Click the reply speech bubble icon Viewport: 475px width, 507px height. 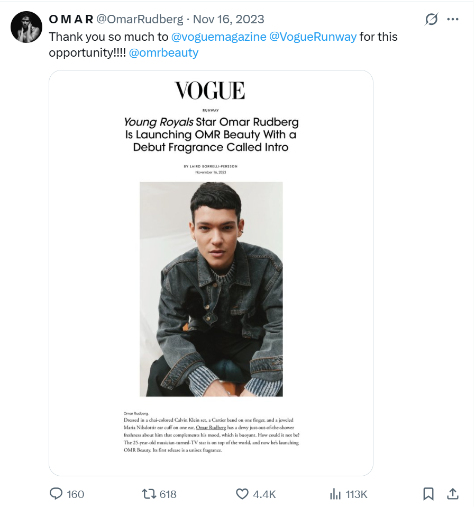coord(56,494)
